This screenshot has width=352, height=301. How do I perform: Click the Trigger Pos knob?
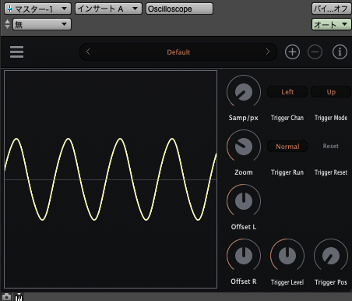[331, 256]
